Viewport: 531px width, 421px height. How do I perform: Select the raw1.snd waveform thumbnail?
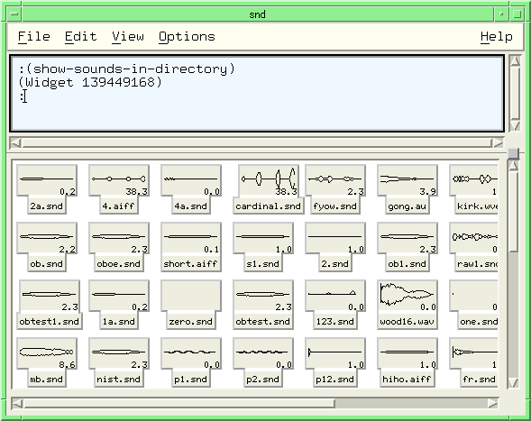point(473,238)
